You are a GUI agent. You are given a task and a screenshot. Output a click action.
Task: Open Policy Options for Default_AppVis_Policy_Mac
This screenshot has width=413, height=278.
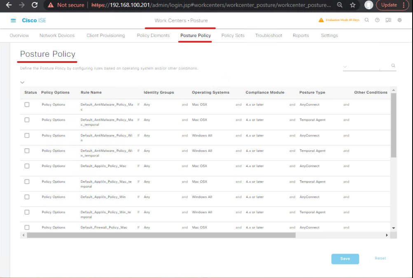53,166
